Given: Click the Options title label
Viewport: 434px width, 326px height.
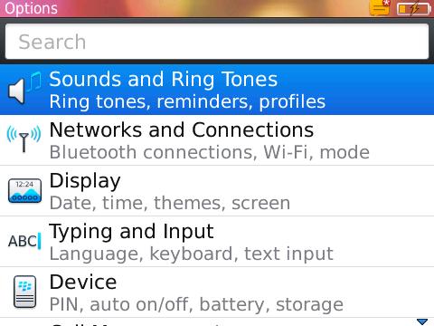Looking at the screenshot, I should 31,8.
